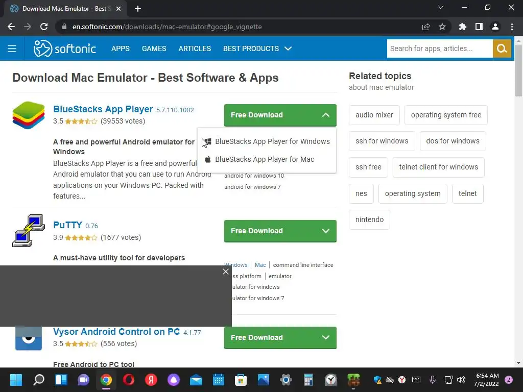This screenshot has width=523, height=392.
Task: Click the ssh for windows topic
Action: (x=382, y=141)
